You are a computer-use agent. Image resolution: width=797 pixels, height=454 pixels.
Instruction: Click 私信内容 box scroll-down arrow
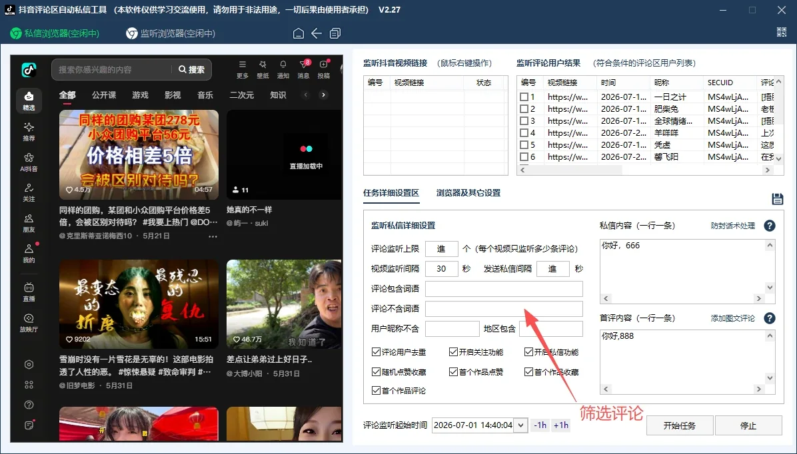pyautogui.click(x=770, y=288)
